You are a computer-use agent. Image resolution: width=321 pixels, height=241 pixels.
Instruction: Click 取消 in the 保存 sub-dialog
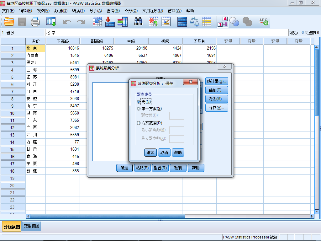(x=164, y=153)
